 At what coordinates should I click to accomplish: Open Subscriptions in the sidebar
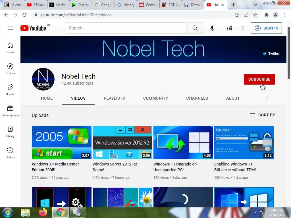(10, 111)
